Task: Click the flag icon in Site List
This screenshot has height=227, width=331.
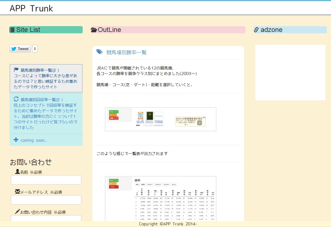Action: [16, 70]
